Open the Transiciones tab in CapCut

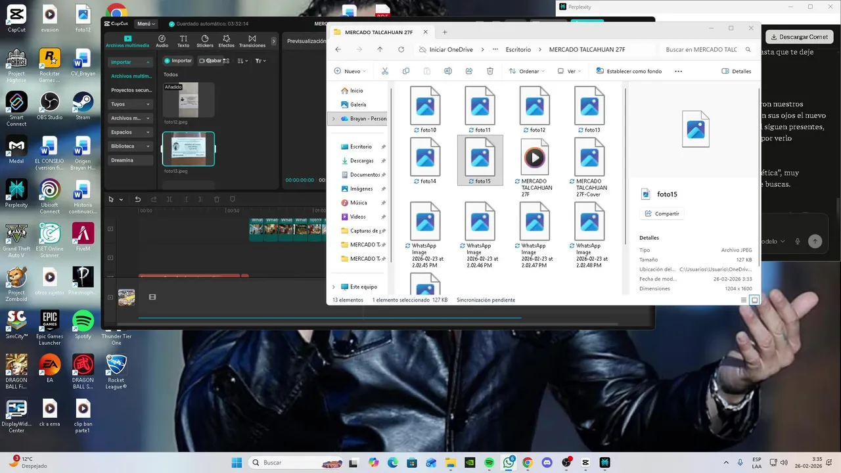[252, 41]
